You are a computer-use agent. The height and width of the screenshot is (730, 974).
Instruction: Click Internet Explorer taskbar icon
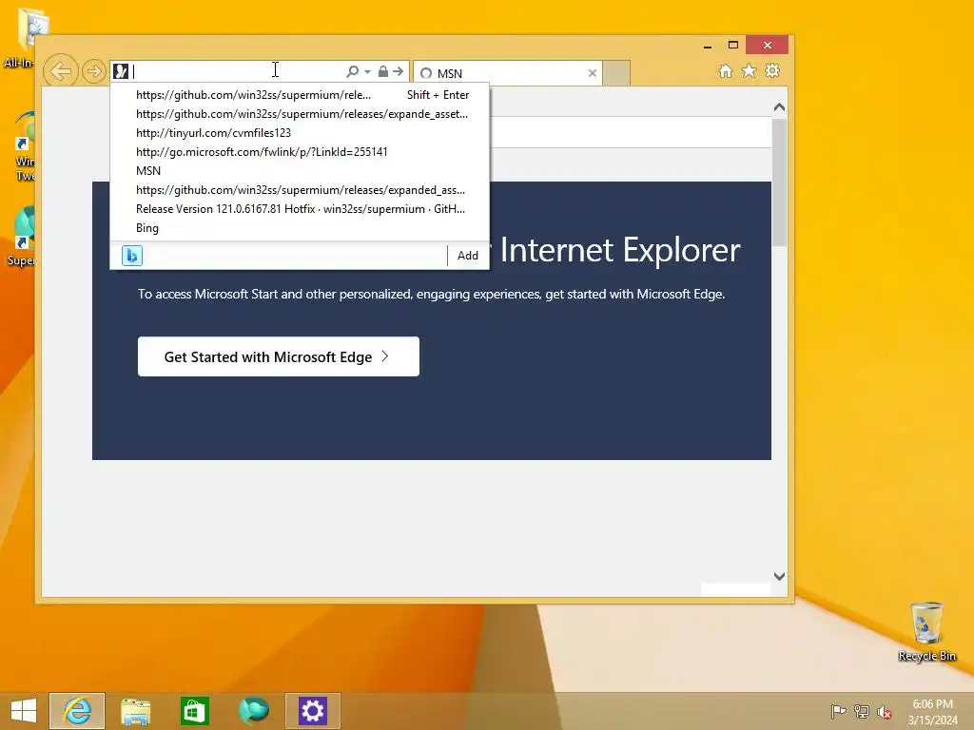77,711
